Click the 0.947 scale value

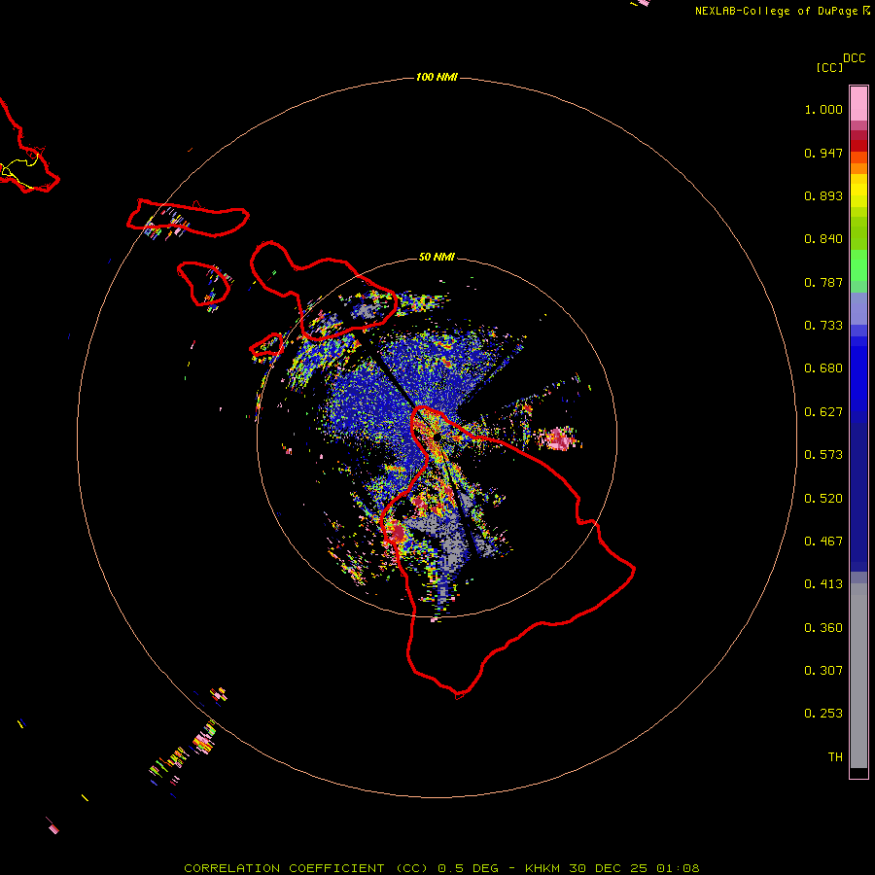[823, 153]
